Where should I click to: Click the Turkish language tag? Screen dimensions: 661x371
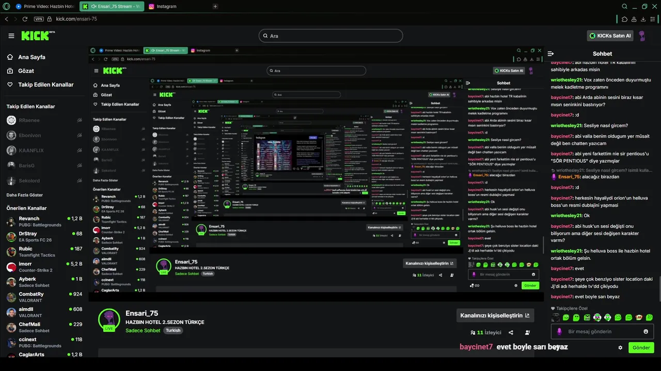pyautogui.click(x=173, y=330)
